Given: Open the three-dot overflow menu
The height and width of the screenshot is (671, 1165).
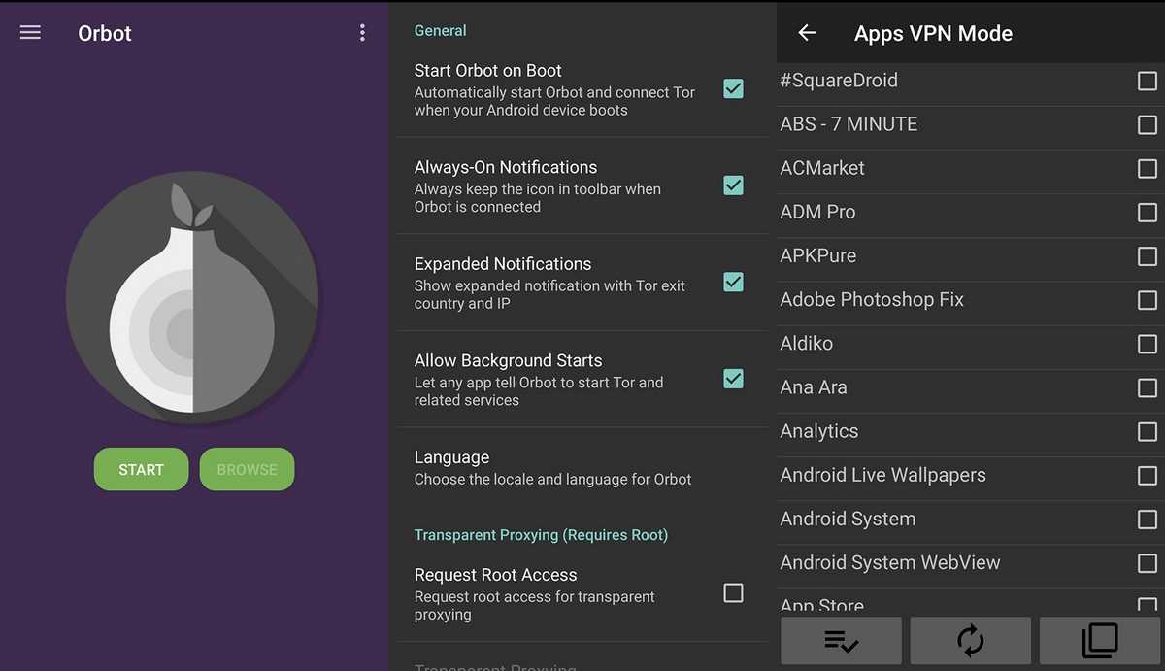Looking at the screenshot, I should click(x=362, y=33).
